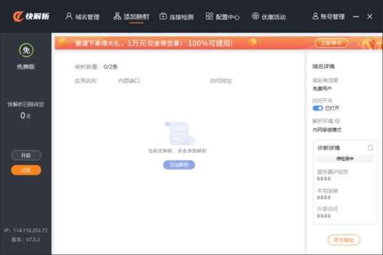Click the 待检测中 status bar
This screenshot has height=255, width=383.
[345, 158]
